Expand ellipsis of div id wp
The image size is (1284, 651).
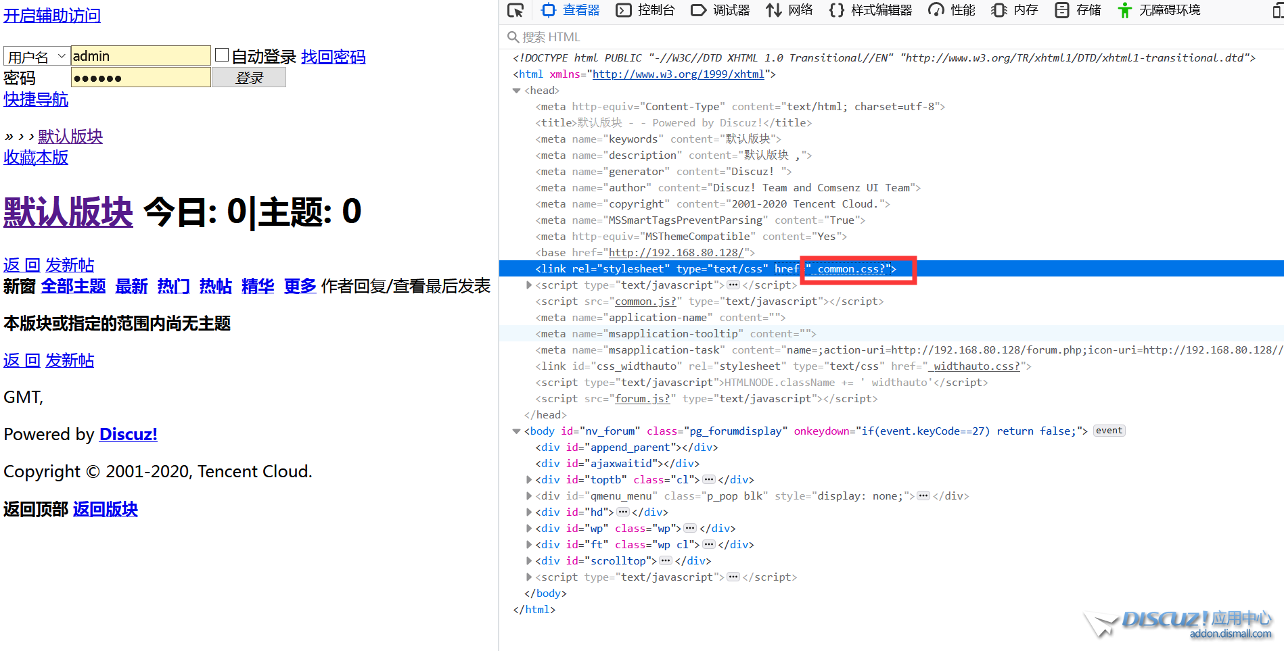point(690,529)
